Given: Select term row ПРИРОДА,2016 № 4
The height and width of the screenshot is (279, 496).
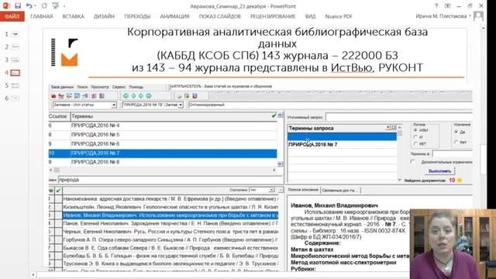Looking at the screenshot, I should pos(163,126).
